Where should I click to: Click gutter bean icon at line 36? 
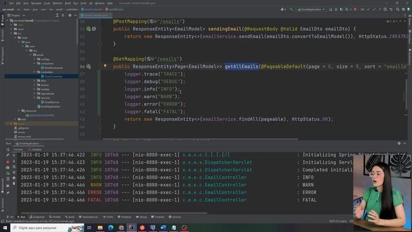pos(89,66)
